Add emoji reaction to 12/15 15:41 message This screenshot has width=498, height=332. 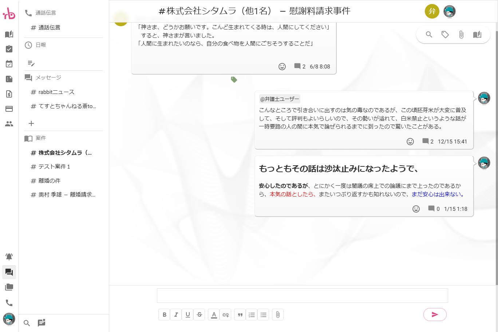(x=410, y=142)
